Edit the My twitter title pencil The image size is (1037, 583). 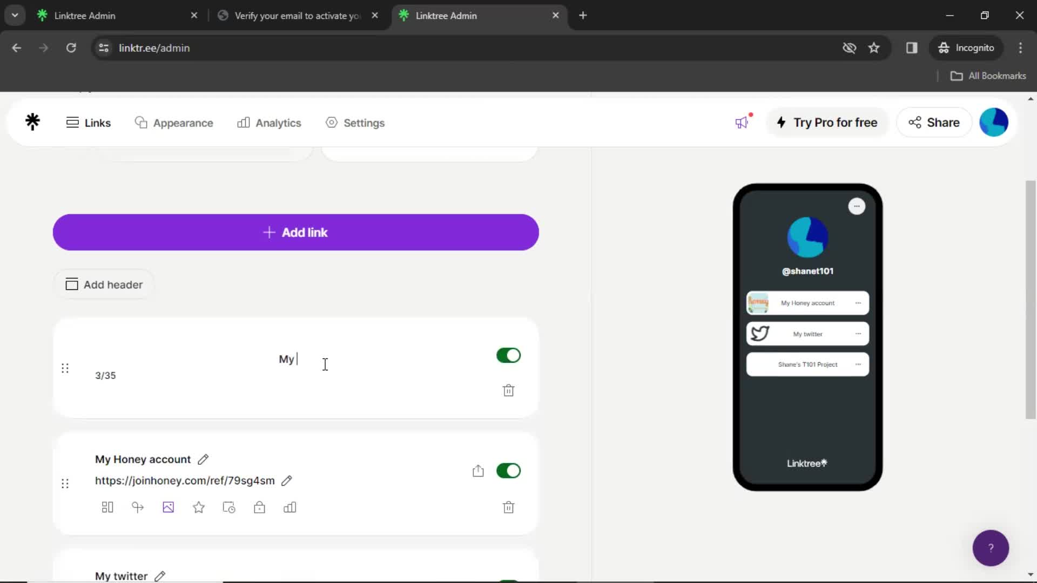pos(160,576)
